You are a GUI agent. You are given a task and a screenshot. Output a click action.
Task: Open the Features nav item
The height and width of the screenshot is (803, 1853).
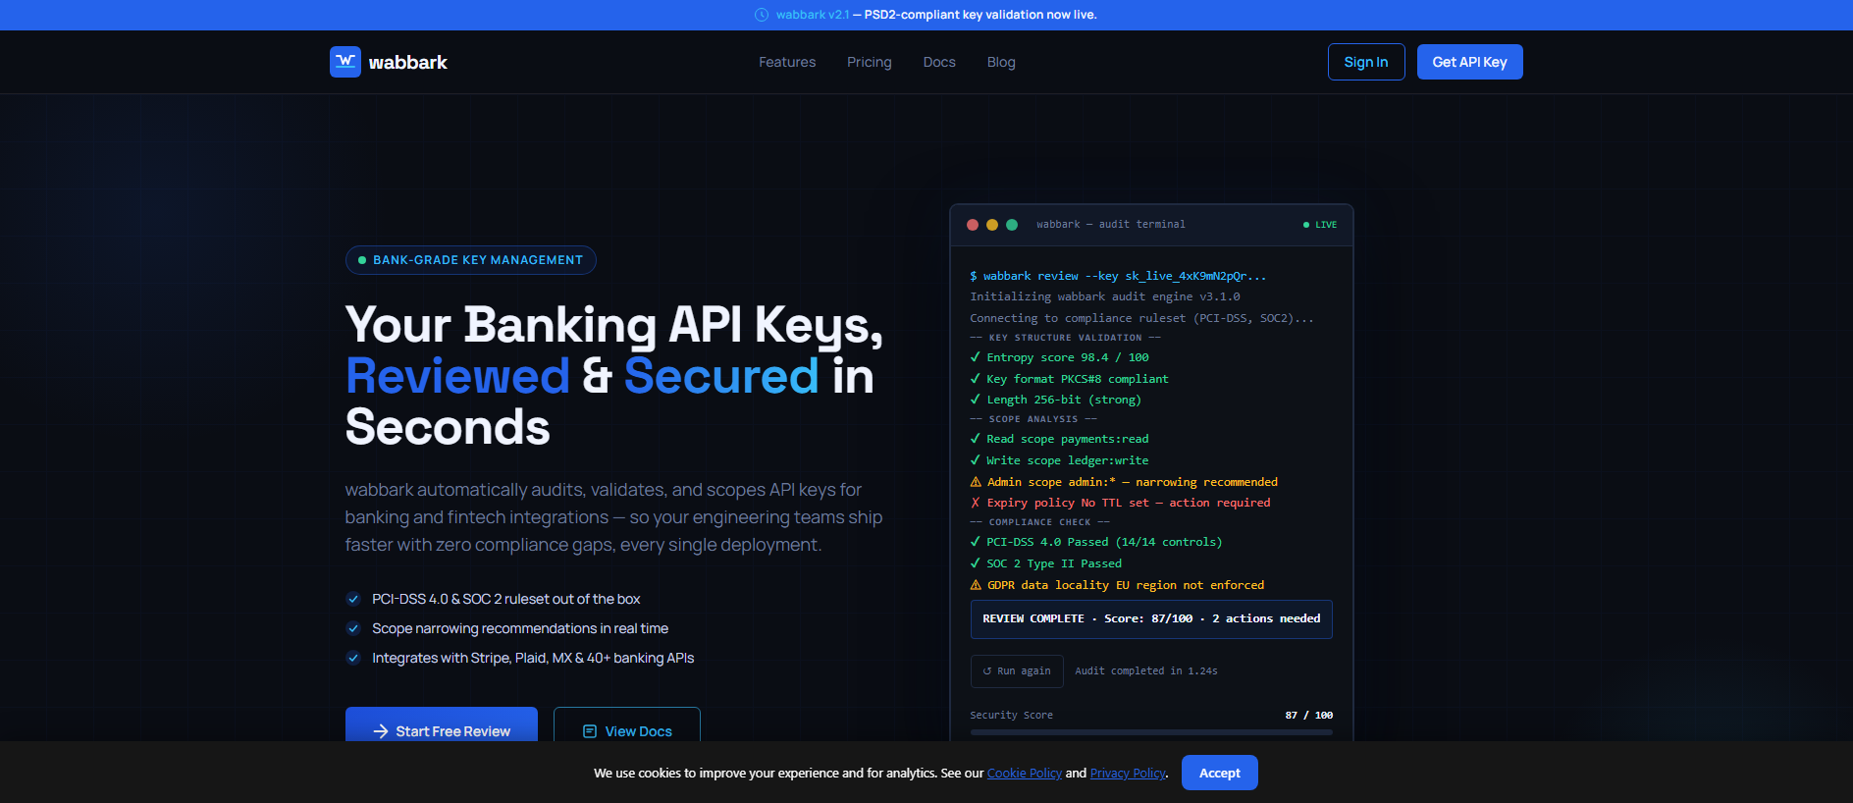pos(787,62)
